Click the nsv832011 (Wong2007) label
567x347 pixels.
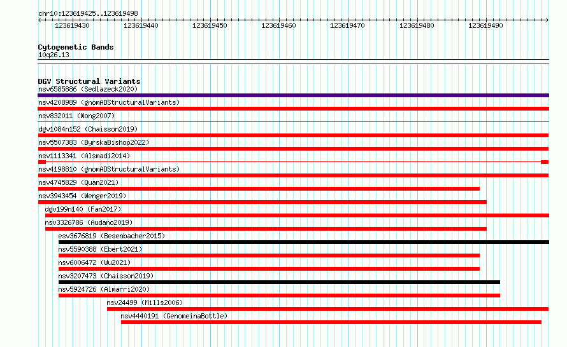pos(76,116)
